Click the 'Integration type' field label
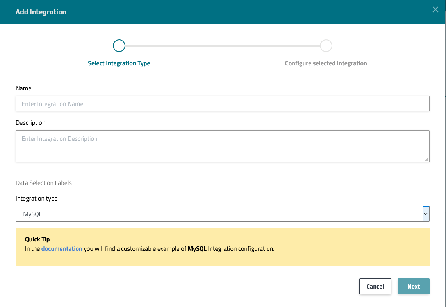Screen dimensions: 446x307 click(x=37, y=199)
